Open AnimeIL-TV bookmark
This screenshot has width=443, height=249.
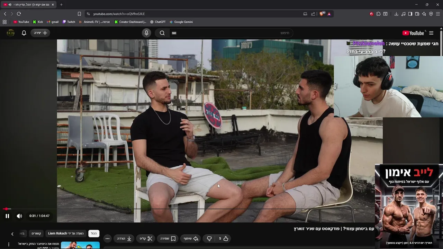coord(94,22)
